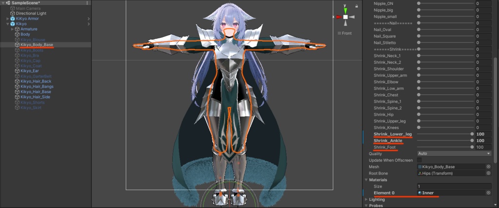Viewport: 499px width, 208px height.
Task: Click the Shrink_Lower_leg value field
Action: (483, 134)
